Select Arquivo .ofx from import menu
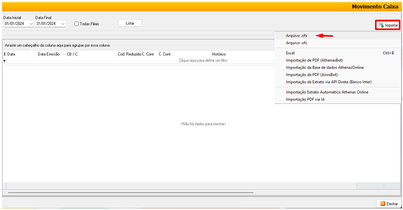This screenshot has width=403, height=210. (296, 36)
